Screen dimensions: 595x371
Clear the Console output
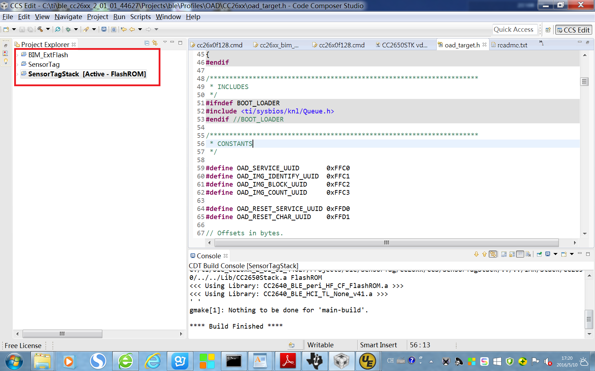click(528, 254)
